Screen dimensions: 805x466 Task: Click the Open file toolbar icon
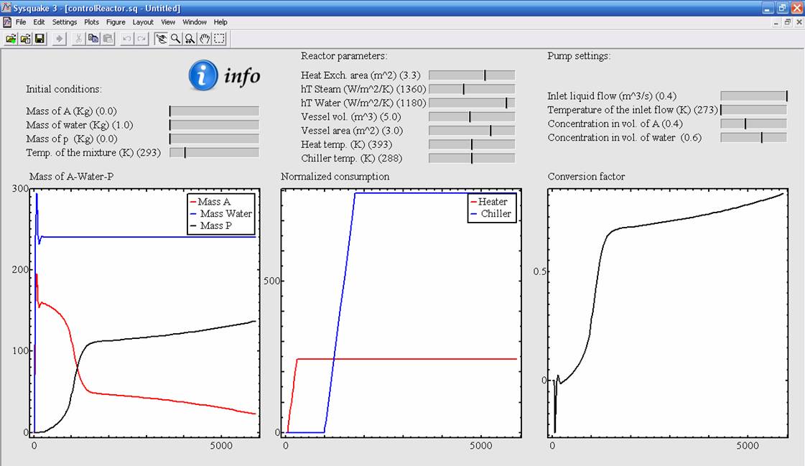11,39
